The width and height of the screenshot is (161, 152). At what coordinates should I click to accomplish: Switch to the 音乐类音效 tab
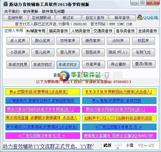[125, 31]
